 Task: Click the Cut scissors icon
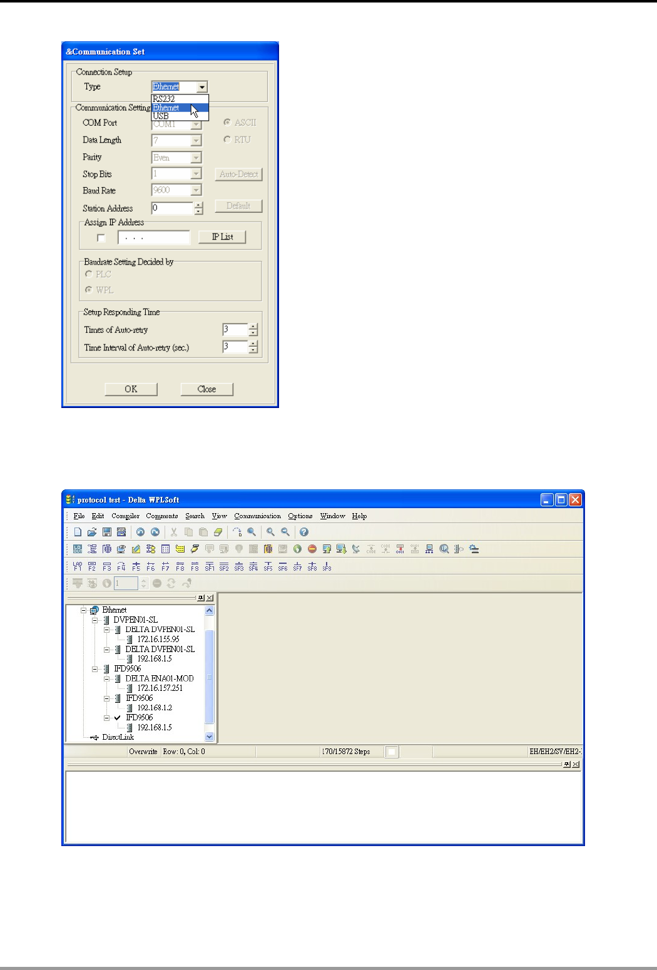174,532
